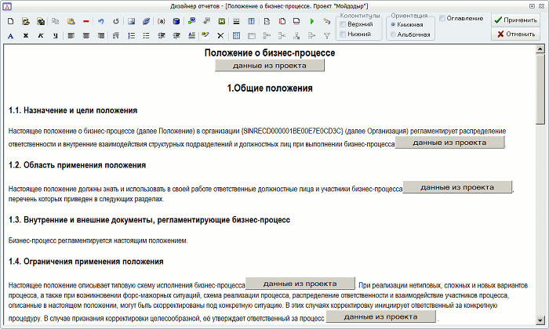
Task: Create a new blank report document
Action: (x=10, y=21)
